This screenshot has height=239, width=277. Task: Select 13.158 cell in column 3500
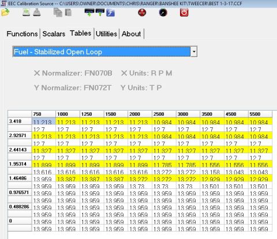[212, 172]
